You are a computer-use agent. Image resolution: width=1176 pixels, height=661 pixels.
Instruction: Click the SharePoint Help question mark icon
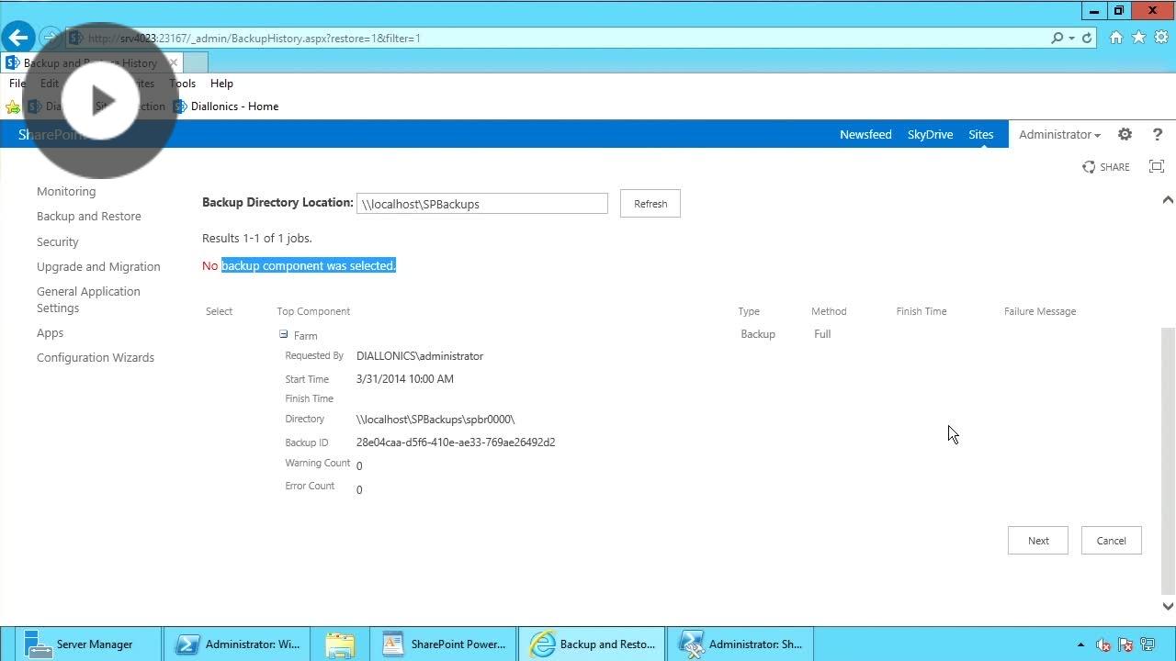click(1157, 134)
